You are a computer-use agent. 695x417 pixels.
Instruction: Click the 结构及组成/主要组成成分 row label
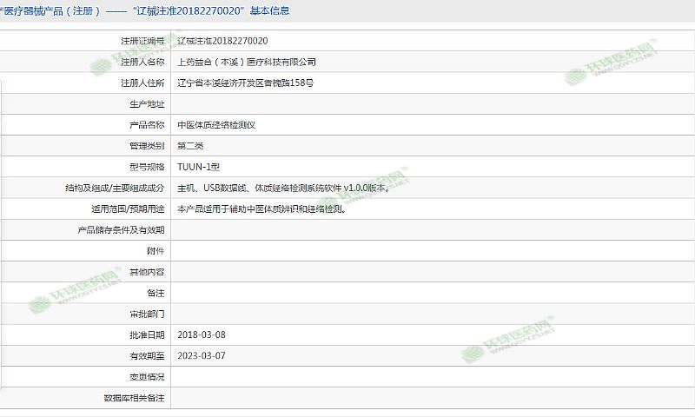114,188
